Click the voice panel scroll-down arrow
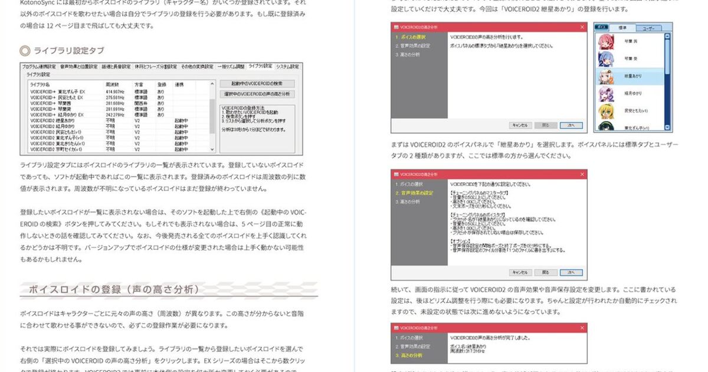Screen dimensions: 708x372 click(x=668, y=127)
